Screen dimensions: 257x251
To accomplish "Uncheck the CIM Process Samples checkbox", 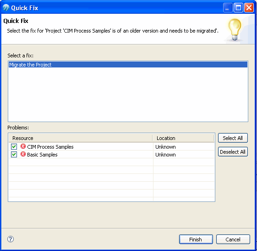I will pyautogui.click(x=14, y=146).
